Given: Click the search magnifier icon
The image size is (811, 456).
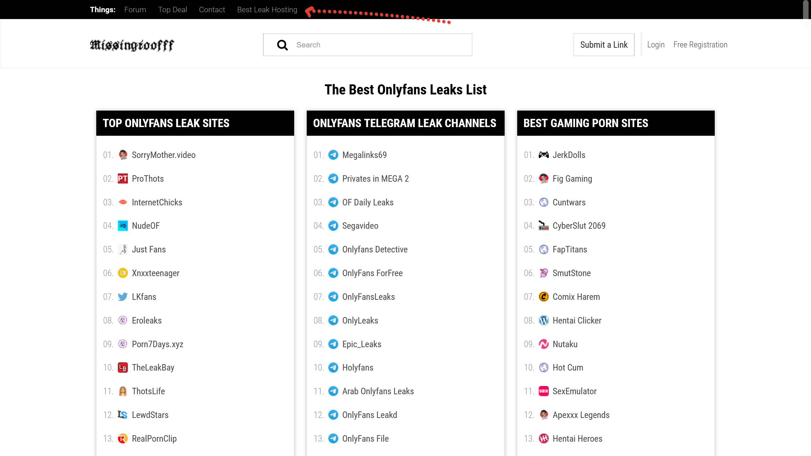Looking at the screenshot, I should pyautogui.click(x=282, y=45).
